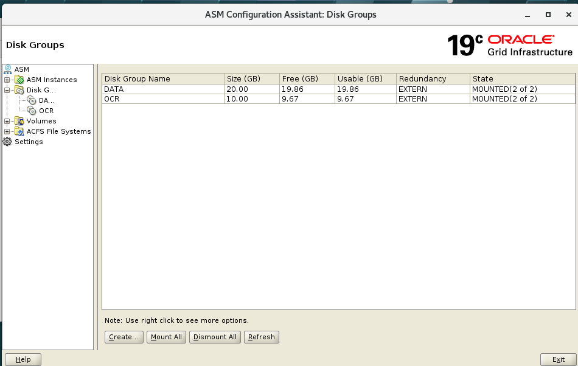Viewport: 578px width, 366px height.
Task: Select ASM label in the tree
Action: pyautogui.click(x=22, y=69)
